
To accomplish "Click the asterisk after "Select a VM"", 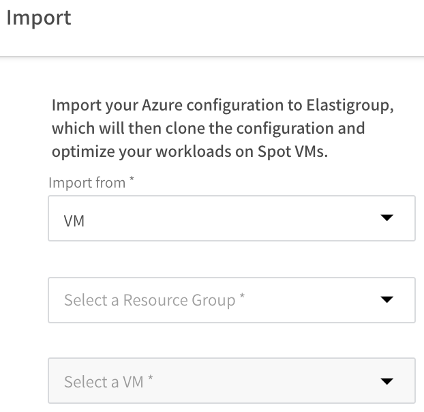I will pos(151,380).
